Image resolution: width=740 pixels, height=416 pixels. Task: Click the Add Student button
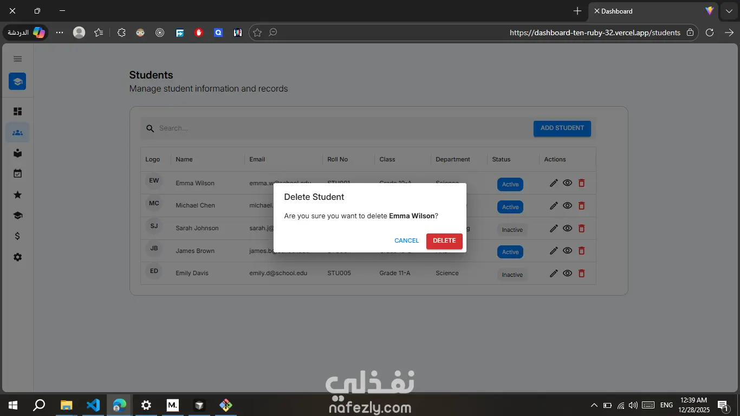coord(562,128)
